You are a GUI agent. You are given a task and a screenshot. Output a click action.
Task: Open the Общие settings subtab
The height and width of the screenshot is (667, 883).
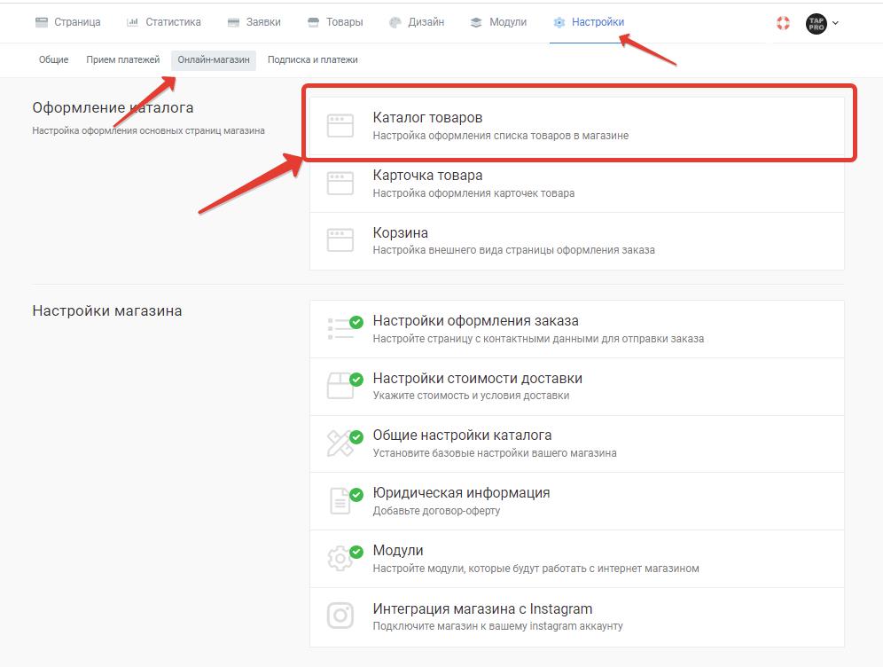[53, 59]
